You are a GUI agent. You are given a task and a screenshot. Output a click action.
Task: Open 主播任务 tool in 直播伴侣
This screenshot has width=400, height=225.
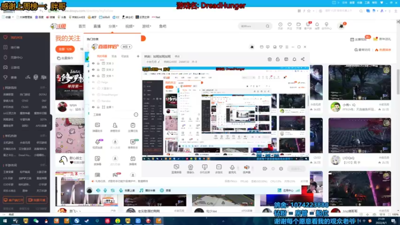(x=132, y=127)
